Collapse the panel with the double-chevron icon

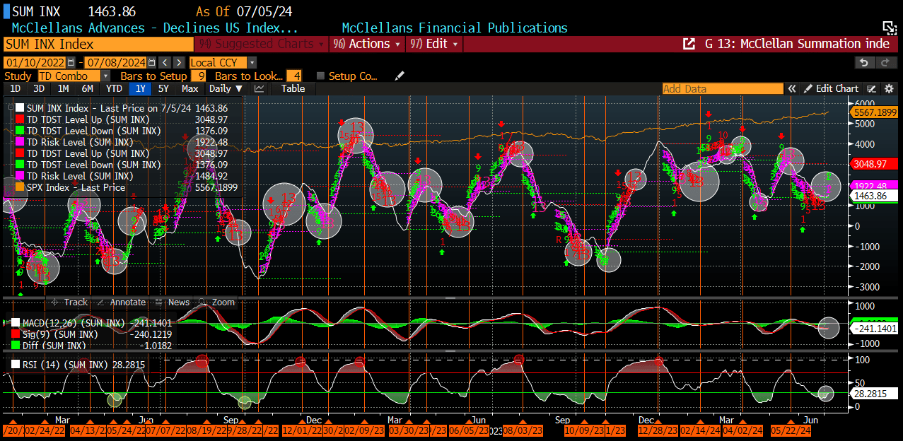tap(793, 89)
